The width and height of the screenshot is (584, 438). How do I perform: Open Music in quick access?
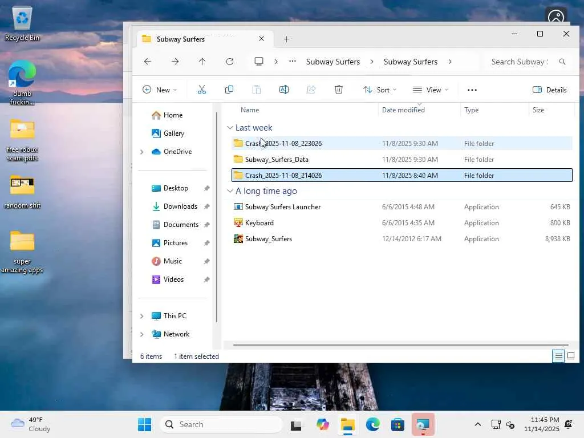click(172, 261)
